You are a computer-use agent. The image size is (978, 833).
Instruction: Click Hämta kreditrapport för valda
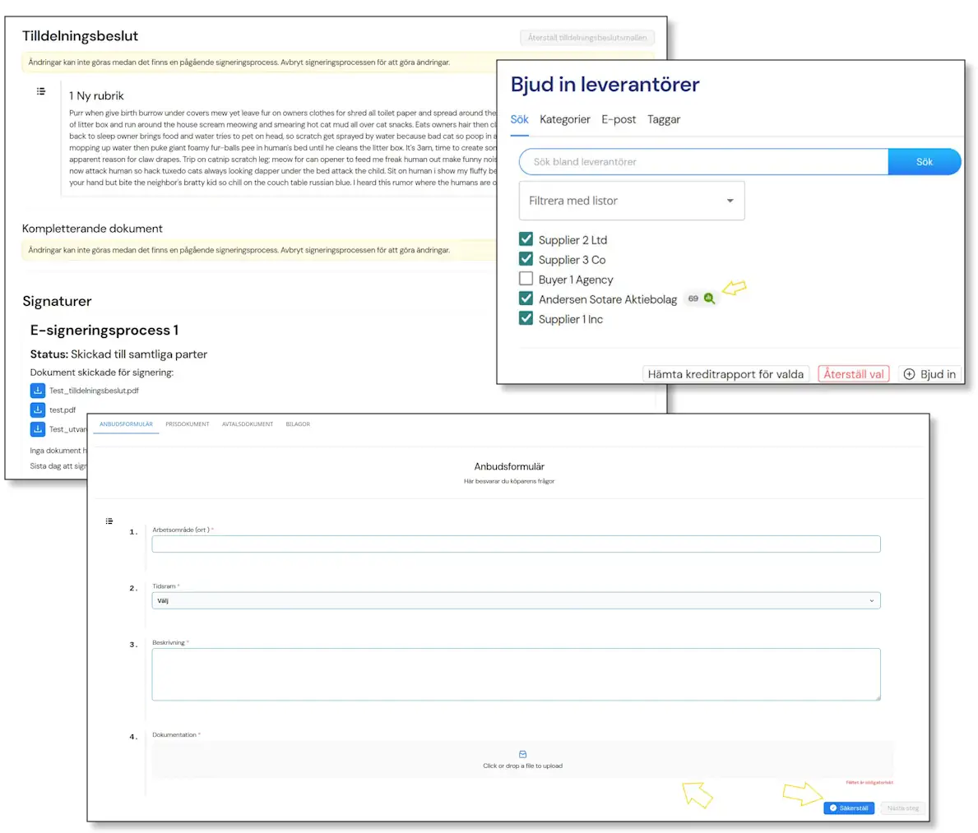[x=725, y=374]
